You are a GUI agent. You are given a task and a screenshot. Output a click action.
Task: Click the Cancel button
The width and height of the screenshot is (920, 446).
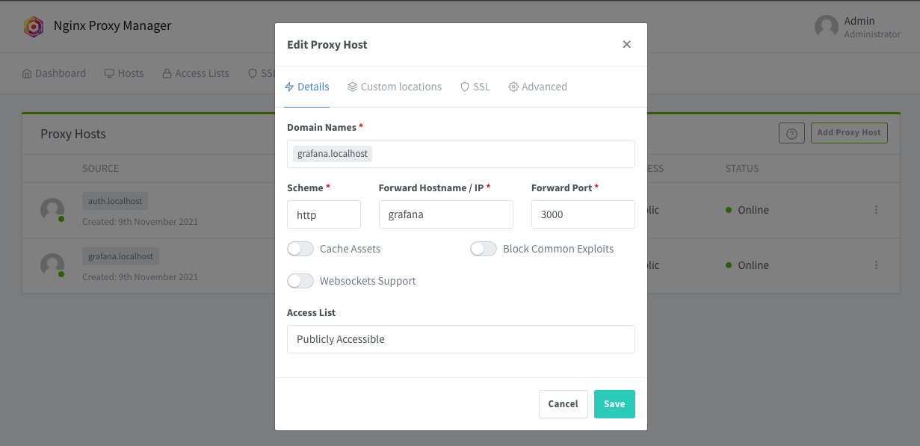click(x=563, y=404)
